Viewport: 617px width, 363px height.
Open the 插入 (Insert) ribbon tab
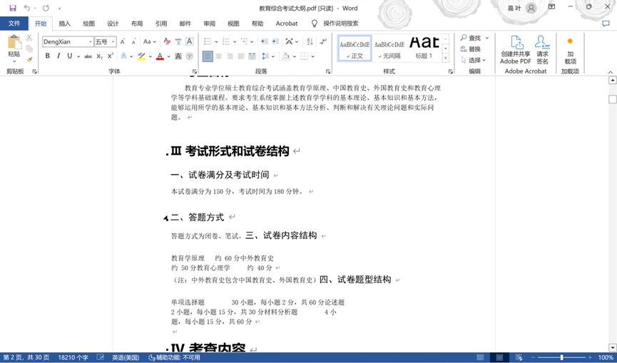[x=64, y=24]
